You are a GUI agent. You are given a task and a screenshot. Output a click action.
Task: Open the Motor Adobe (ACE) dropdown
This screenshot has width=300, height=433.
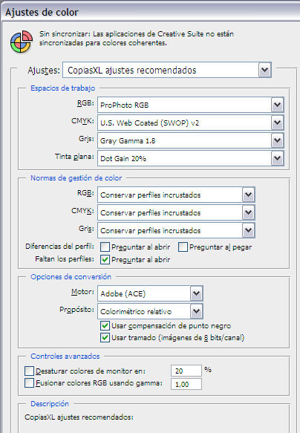click(150, 293)
